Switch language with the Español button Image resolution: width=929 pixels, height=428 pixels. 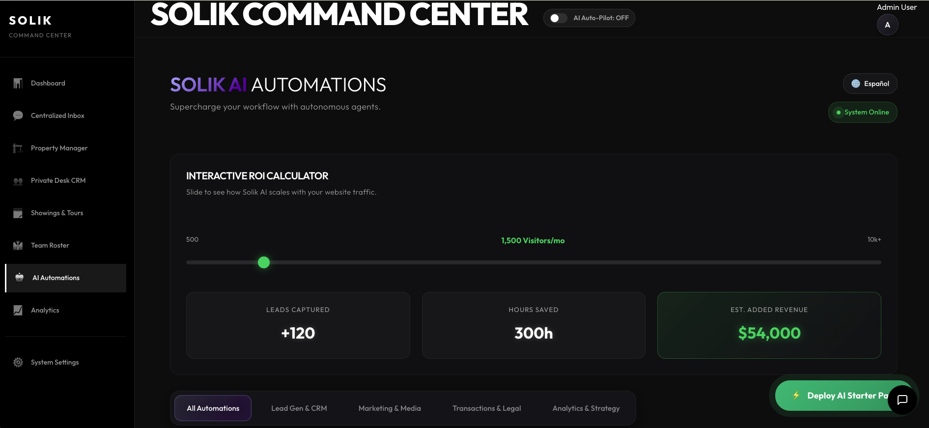coord(870,84)
